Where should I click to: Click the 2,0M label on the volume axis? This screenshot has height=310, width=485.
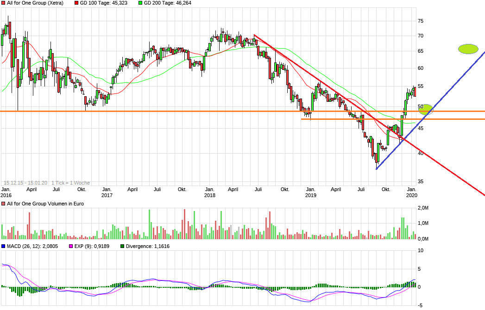[x=424, y=208]
